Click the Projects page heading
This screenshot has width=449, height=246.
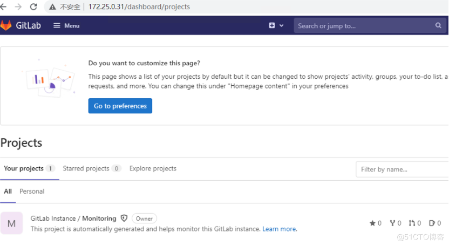tap(21, 142)
